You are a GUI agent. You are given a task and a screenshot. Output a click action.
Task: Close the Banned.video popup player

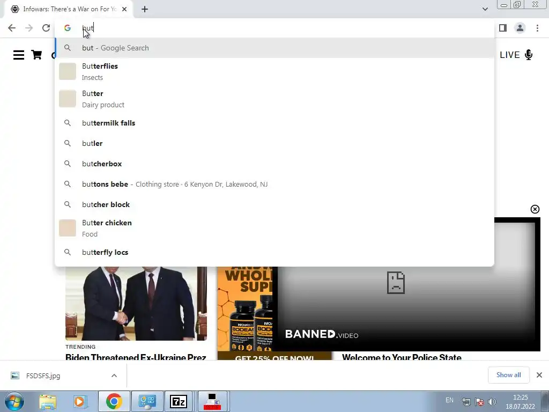(535, 209)
